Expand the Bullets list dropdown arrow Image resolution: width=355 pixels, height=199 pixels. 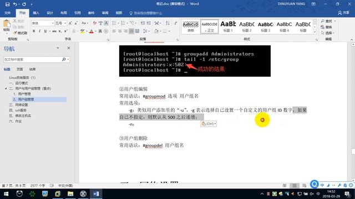[118, 23]
